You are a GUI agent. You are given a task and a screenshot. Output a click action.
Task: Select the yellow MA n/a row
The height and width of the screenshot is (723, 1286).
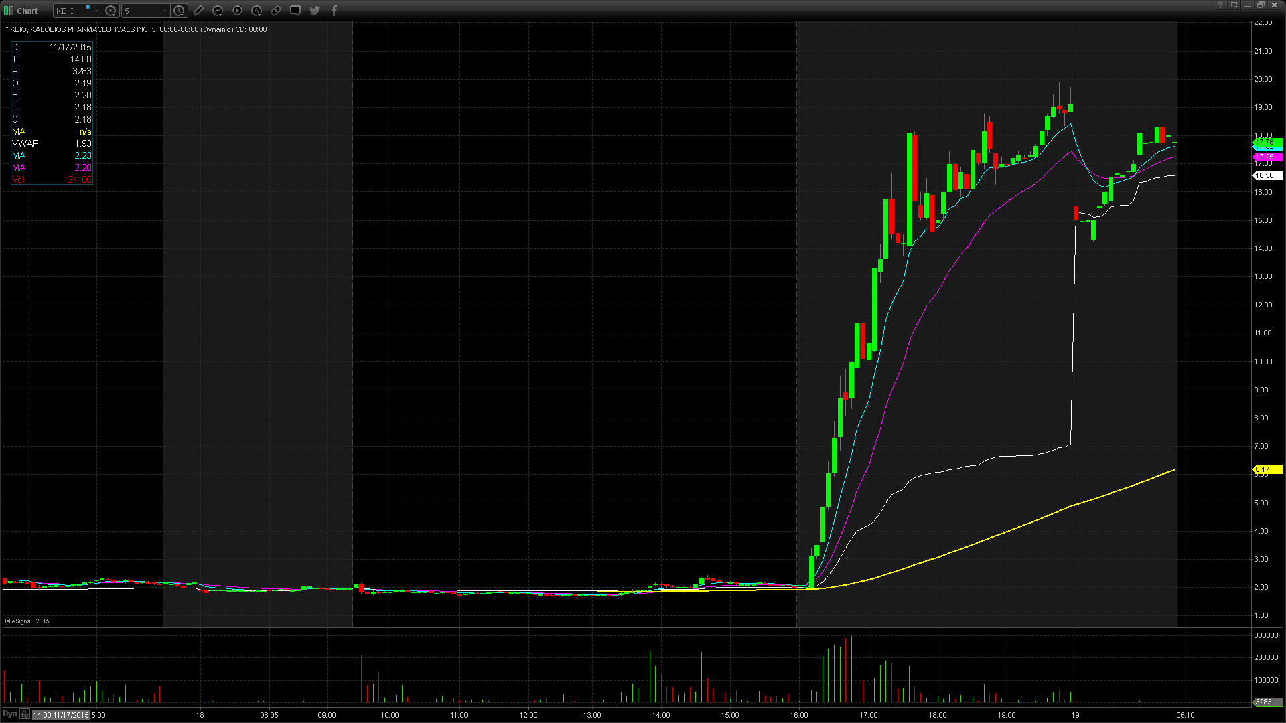point(52,131)
